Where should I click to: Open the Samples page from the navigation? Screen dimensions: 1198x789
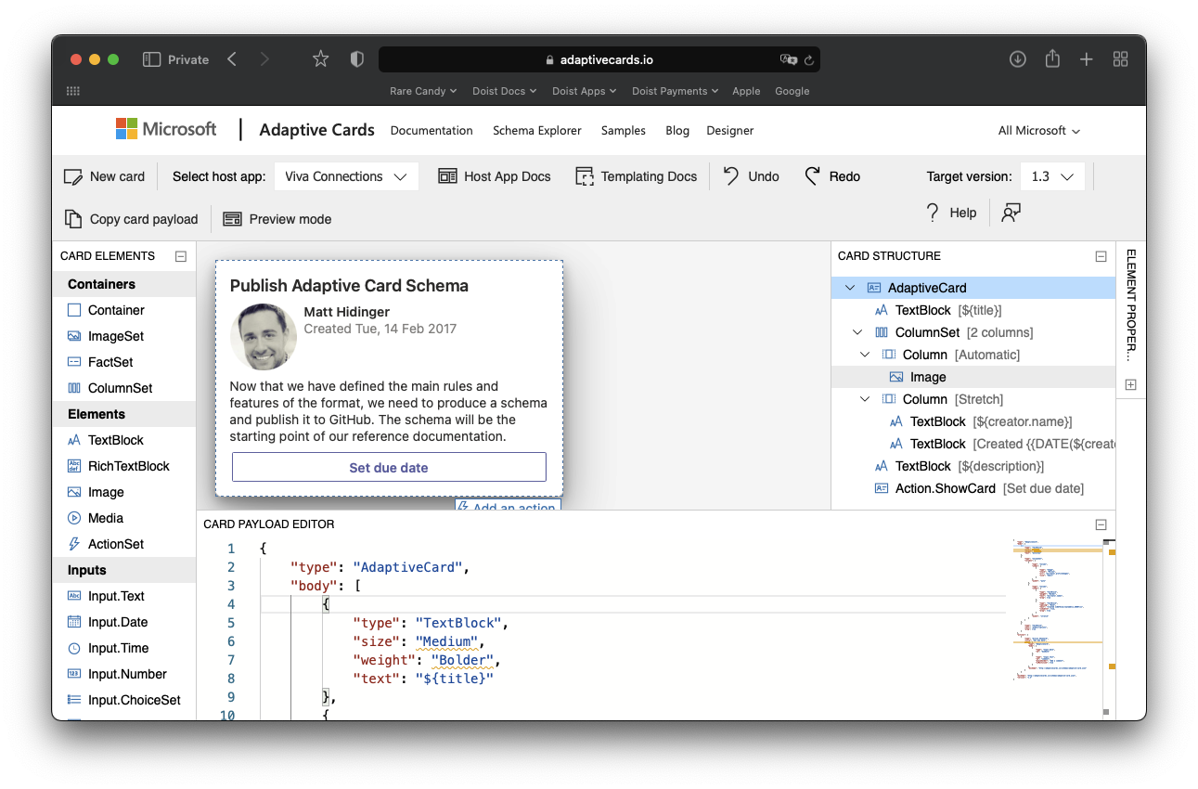pyautogui.click(x=623, y=130)
